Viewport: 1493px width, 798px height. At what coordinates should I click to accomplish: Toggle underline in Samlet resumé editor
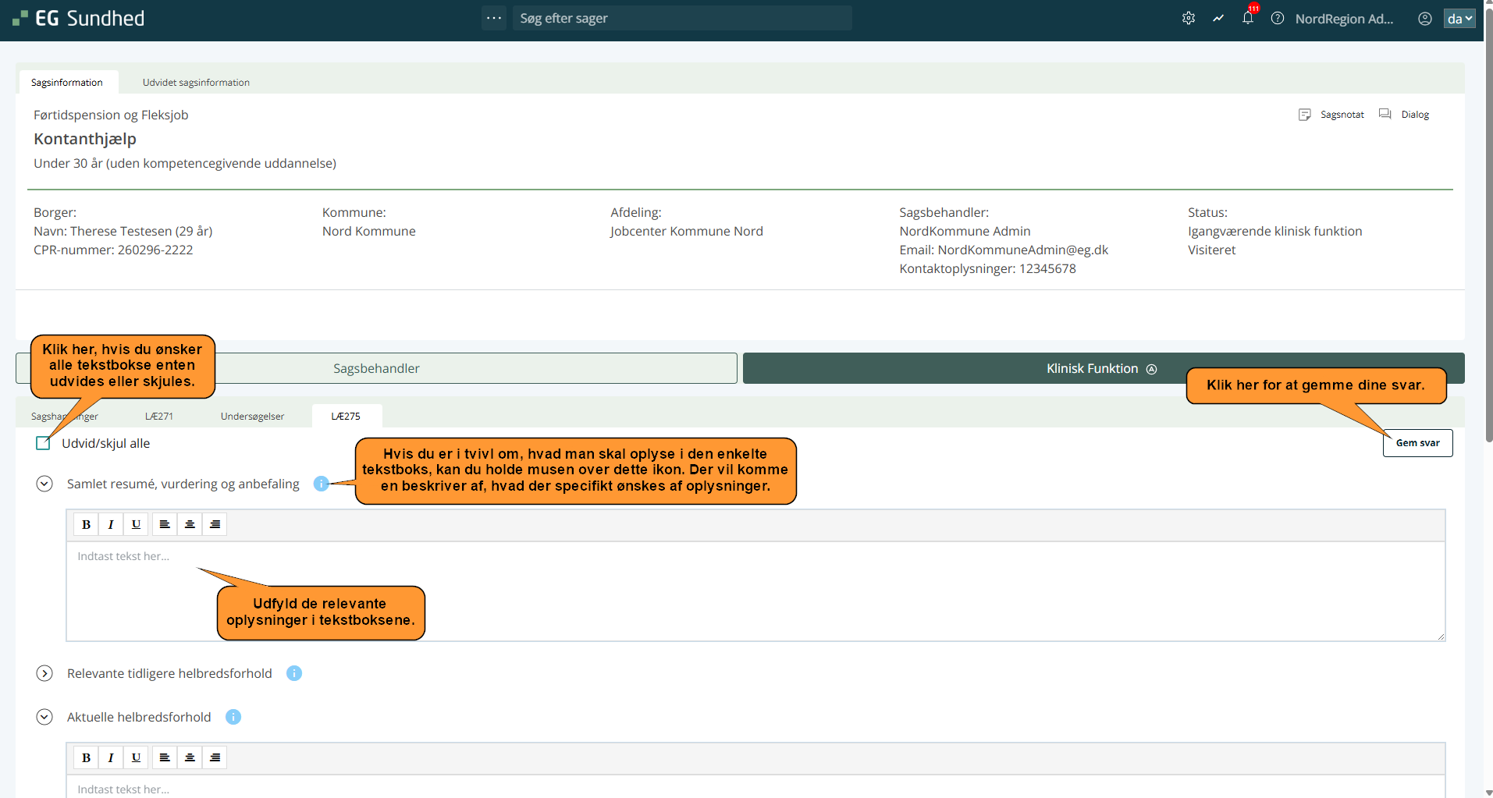[x=136, y=524]
